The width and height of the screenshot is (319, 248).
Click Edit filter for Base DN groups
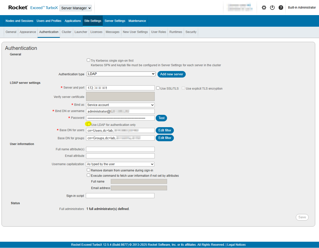coord(165,138)
